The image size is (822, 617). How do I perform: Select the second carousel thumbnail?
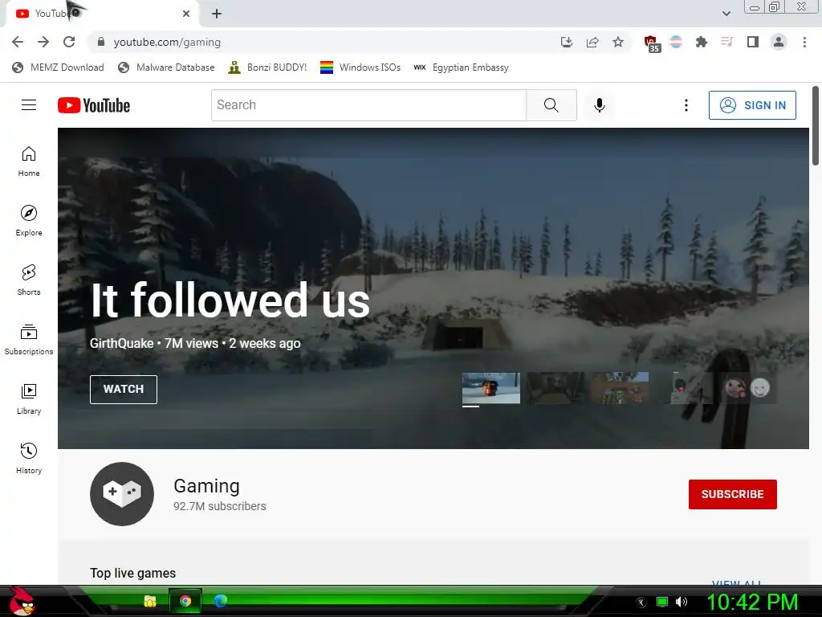pyautogui.click(x=555, y=388)
